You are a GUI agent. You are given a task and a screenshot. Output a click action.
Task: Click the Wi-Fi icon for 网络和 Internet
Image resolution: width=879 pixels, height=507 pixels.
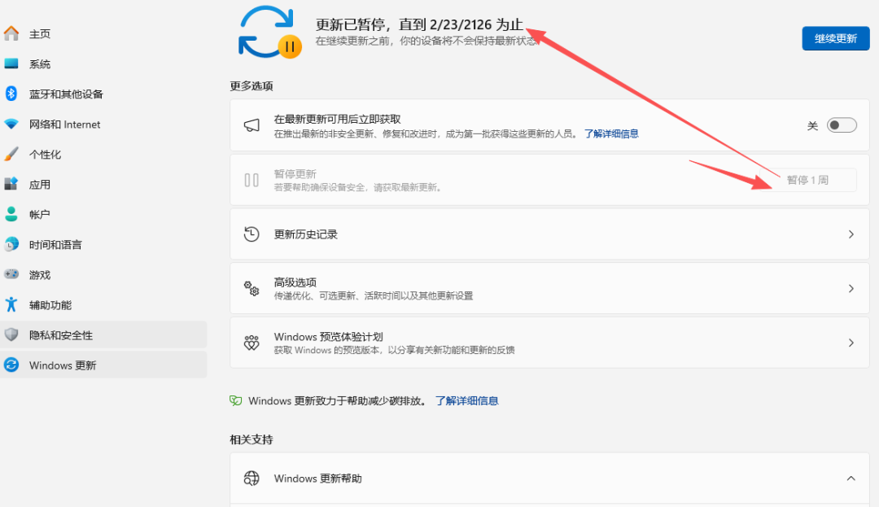pos(11,124)
